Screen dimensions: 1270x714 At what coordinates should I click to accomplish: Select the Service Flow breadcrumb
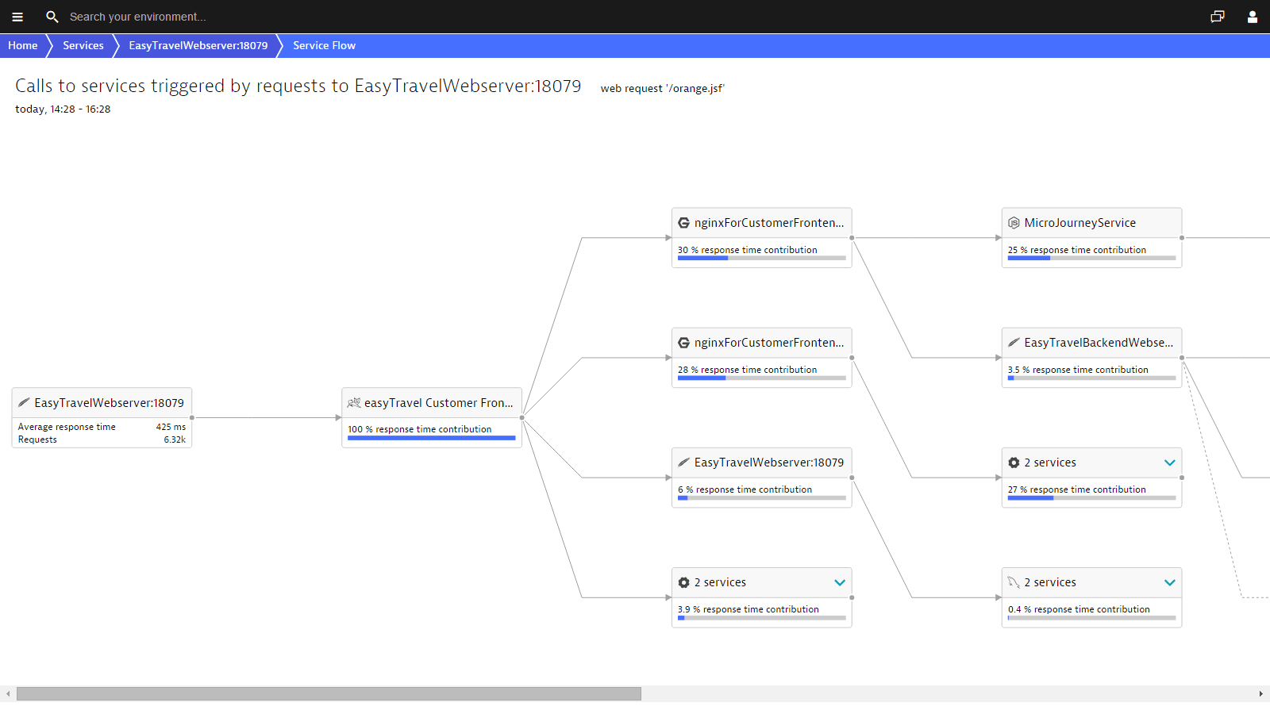pyautogui.click(x=324, y=45)
